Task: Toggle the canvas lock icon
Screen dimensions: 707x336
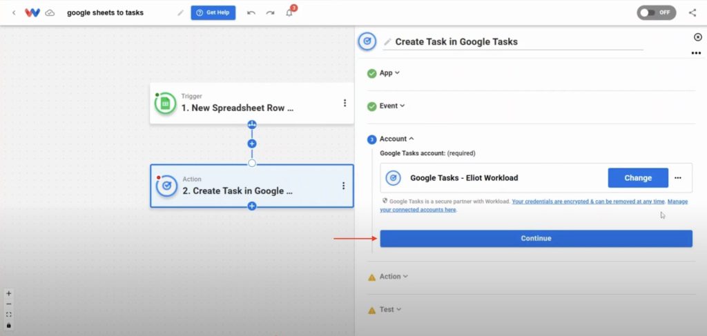Action: tap(8, 325)
